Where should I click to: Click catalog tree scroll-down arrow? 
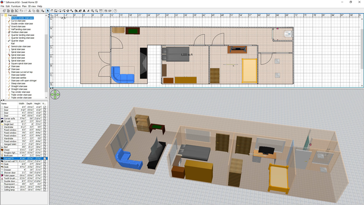46,97
